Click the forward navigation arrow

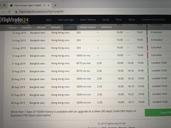point(3,12)
